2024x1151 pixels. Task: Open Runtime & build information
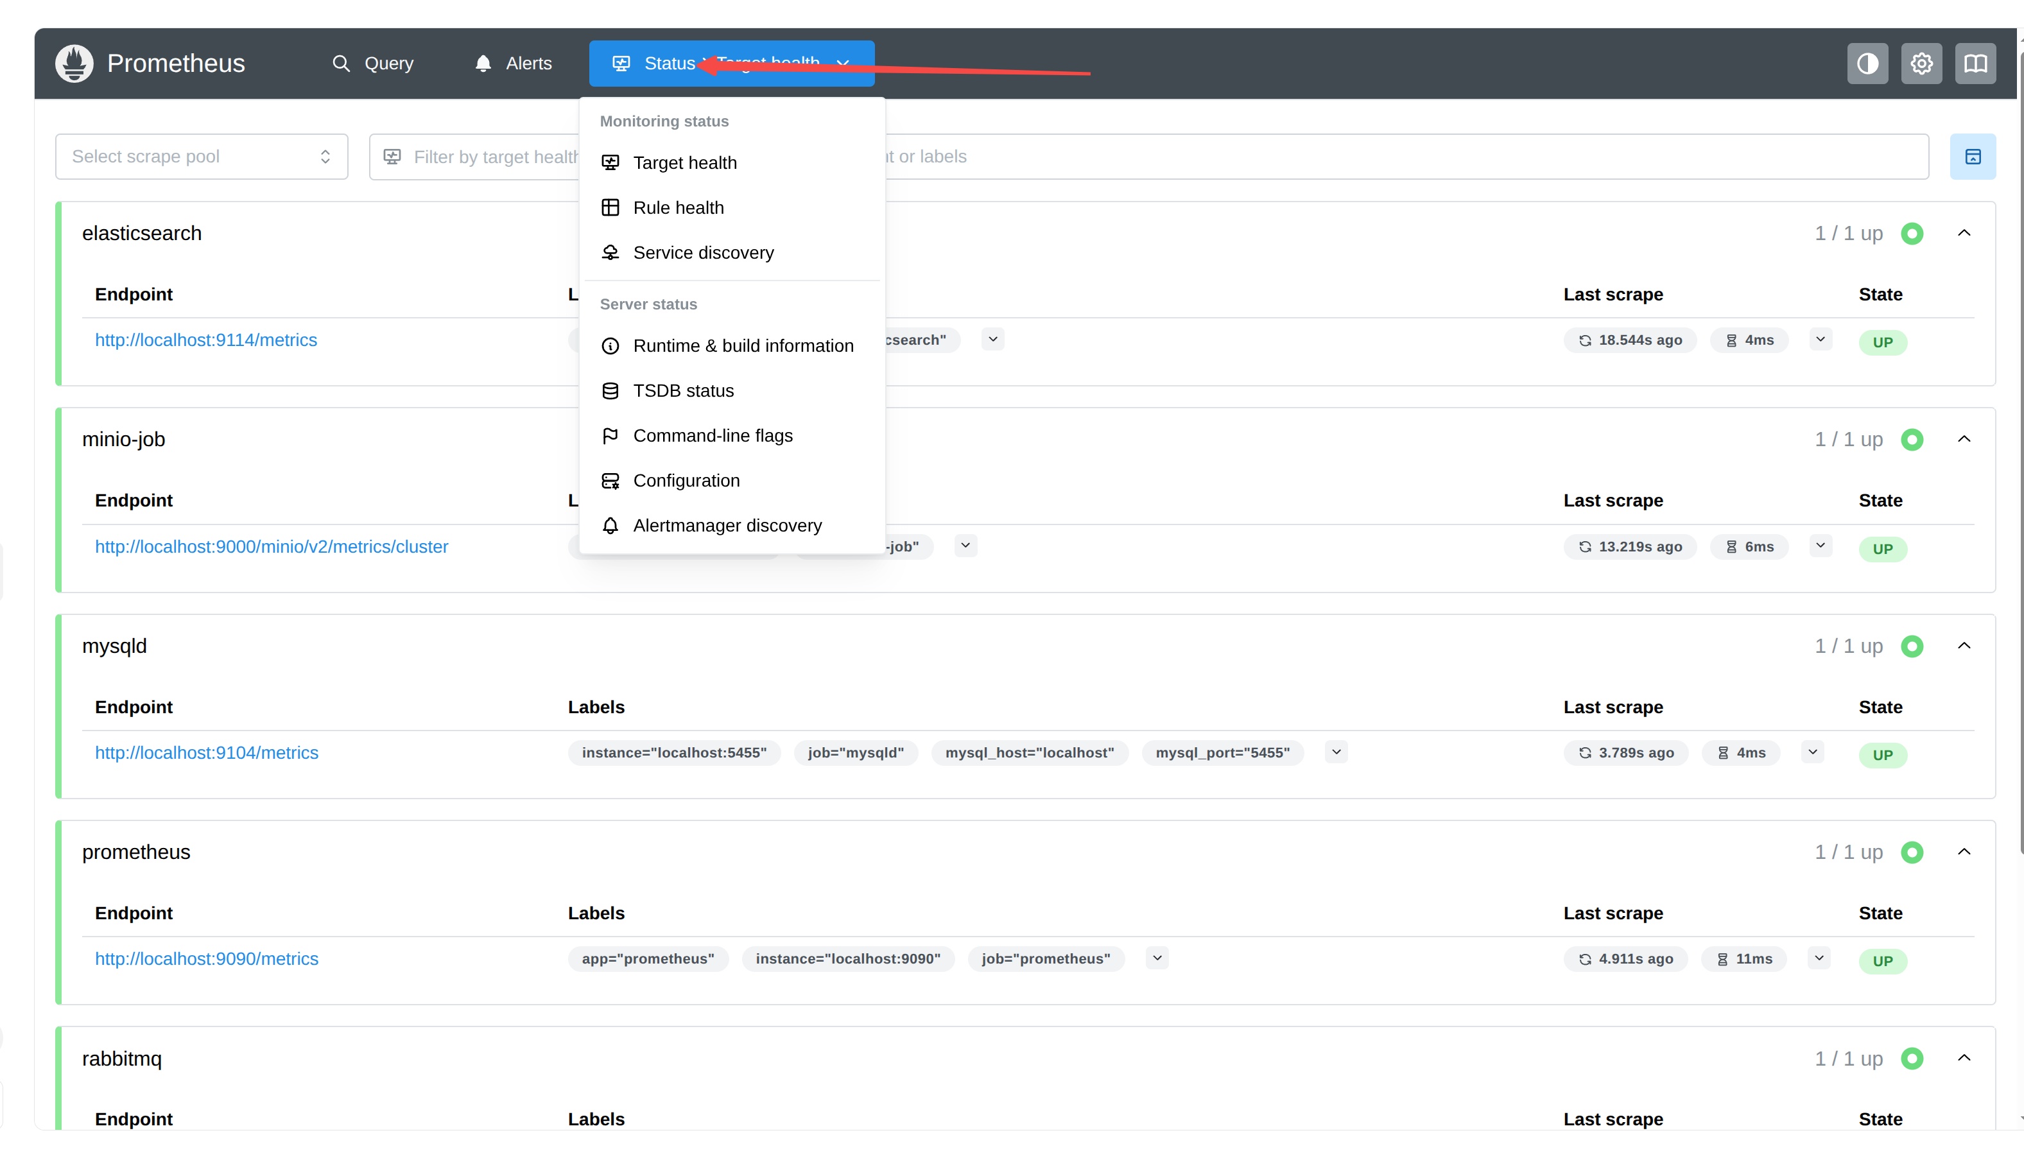click(x=731, y=346)
